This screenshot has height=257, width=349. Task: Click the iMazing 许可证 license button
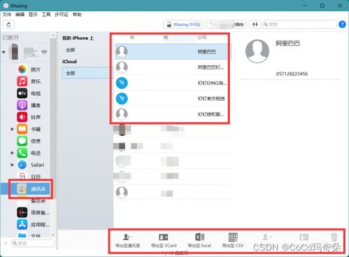click(183, 25)
